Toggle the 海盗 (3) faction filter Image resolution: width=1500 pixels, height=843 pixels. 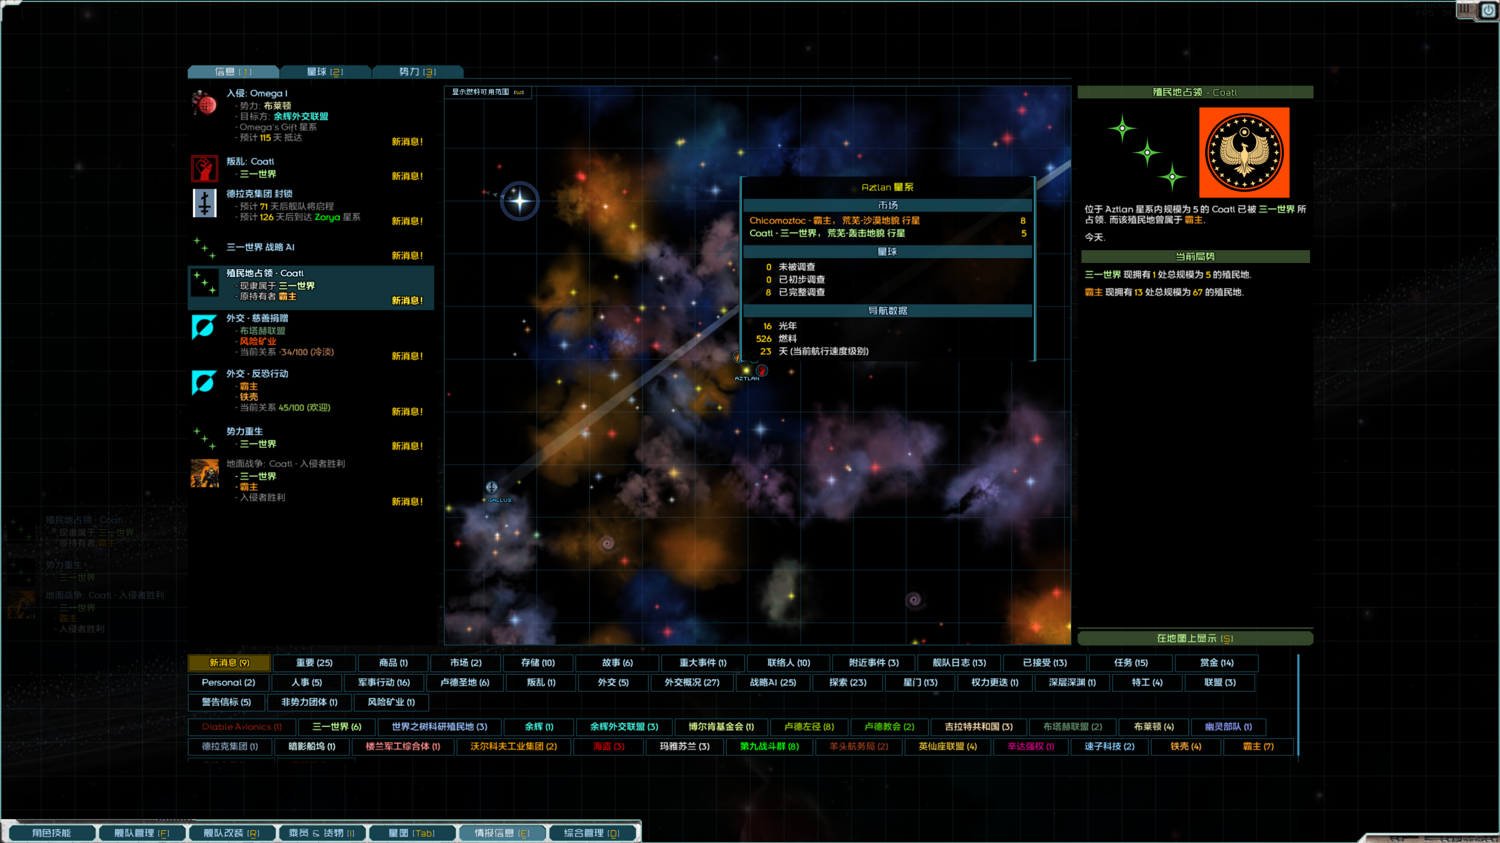coord(608,746)
